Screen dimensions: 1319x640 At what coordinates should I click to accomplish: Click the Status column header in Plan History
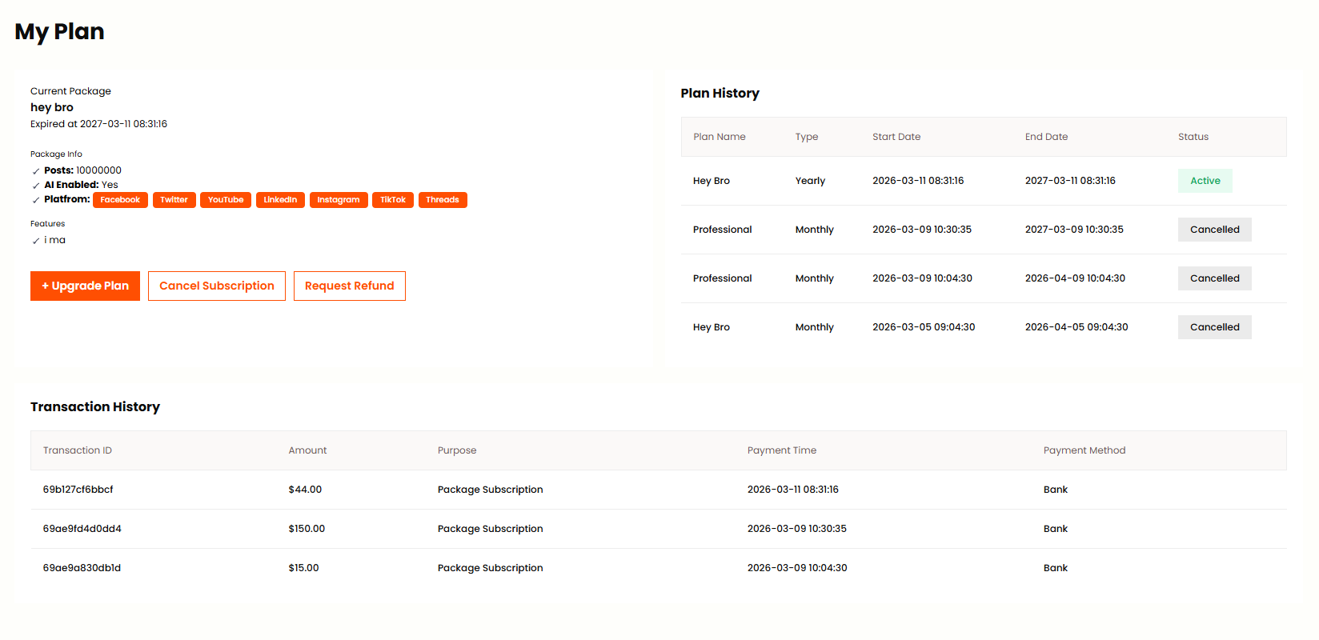[x=1193, y=137]
